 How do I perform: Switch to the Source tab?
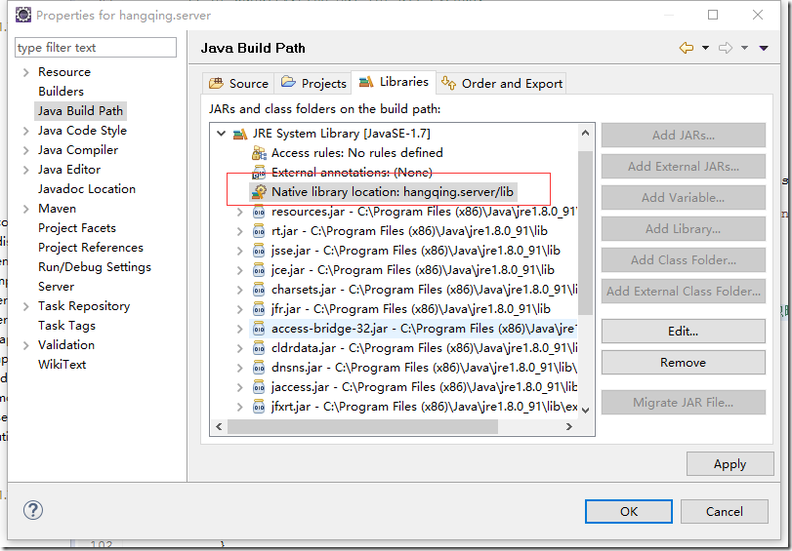click(x=238, y=83)
